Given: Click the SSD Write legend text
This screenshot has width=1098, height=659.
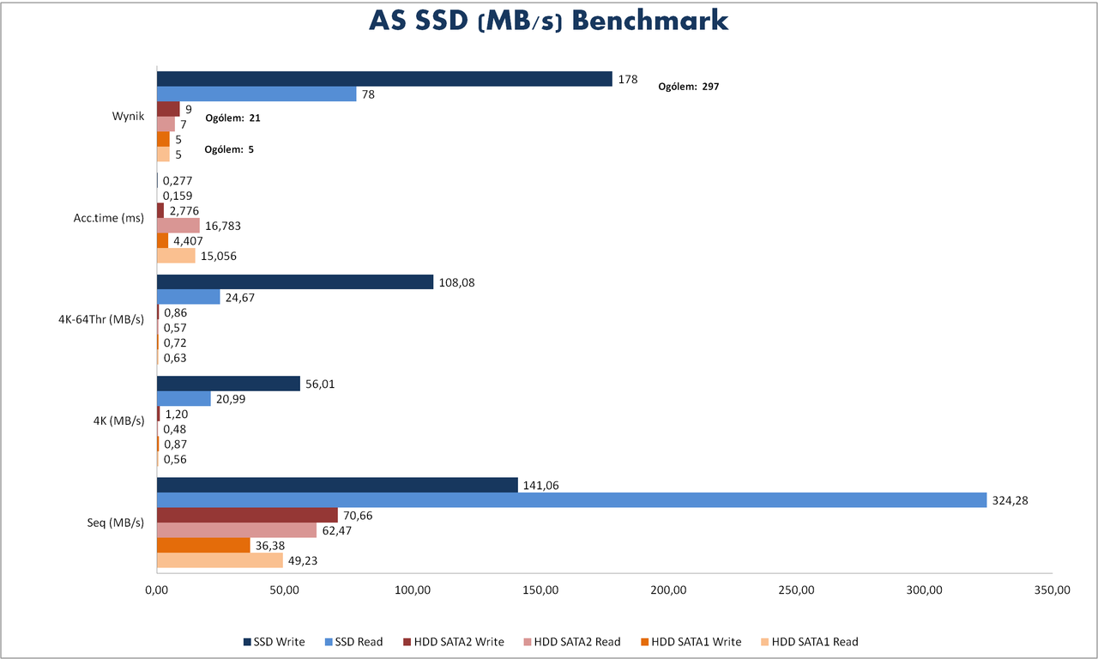Looking at the screenshot, I should (279, 642).
